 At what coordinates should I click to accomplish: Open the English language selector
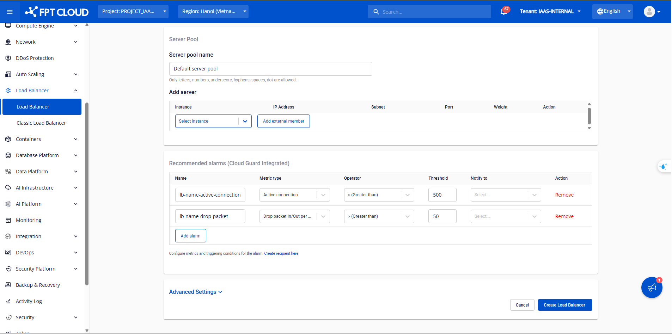coord(612,12)
